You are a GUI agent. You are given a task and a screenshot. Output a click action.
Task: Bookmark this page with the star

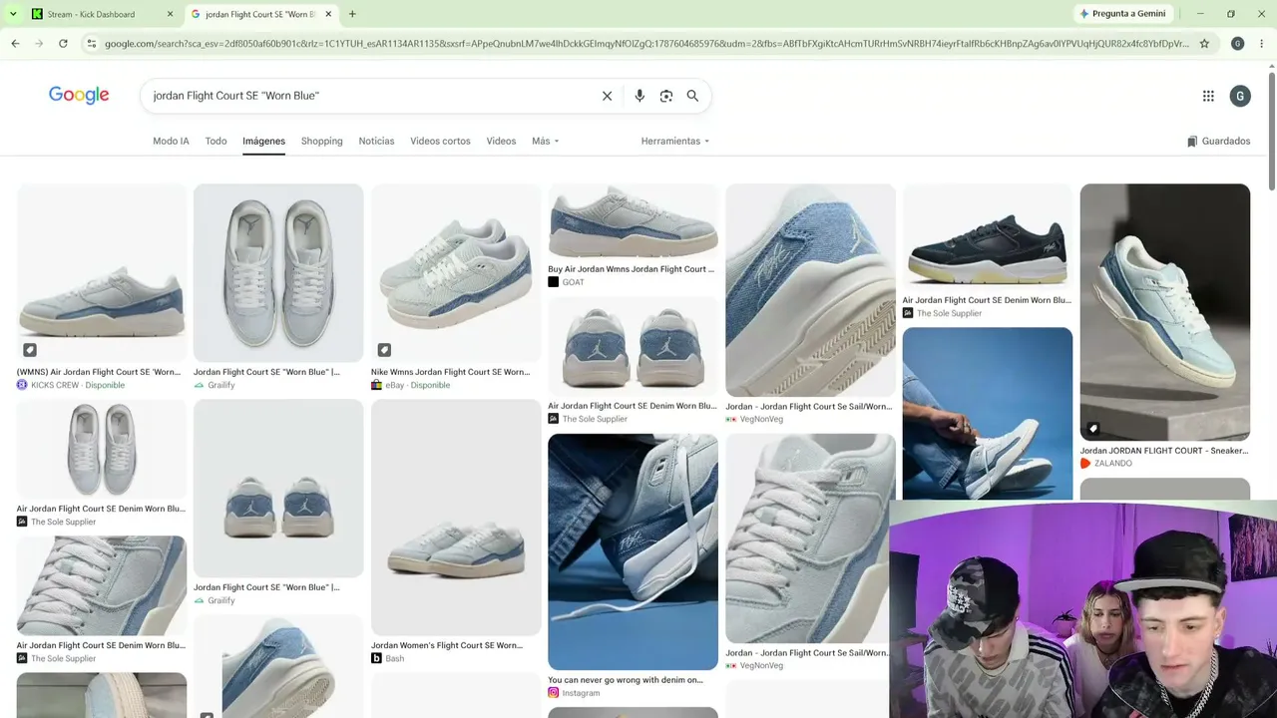coord(1204,44)
